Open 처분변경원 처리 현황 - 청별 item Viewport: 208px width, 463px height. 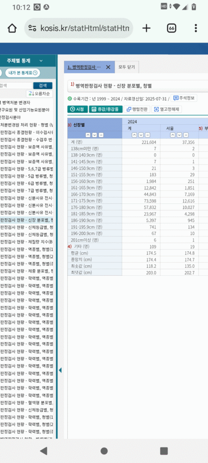(27, 125)
